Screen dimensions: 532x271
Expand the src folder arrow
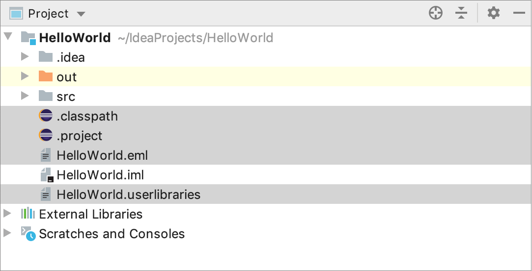point(25,96)
